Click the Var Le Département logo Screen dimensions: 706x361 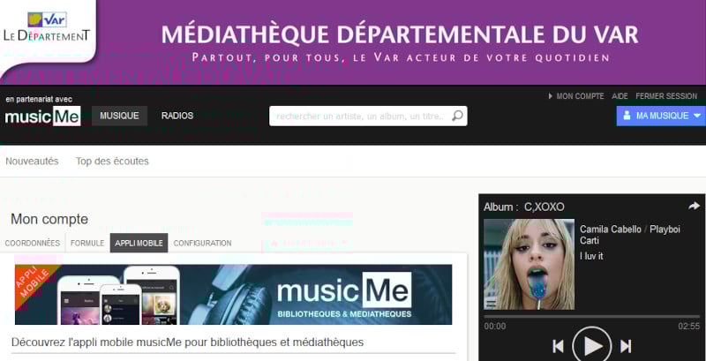47,27
